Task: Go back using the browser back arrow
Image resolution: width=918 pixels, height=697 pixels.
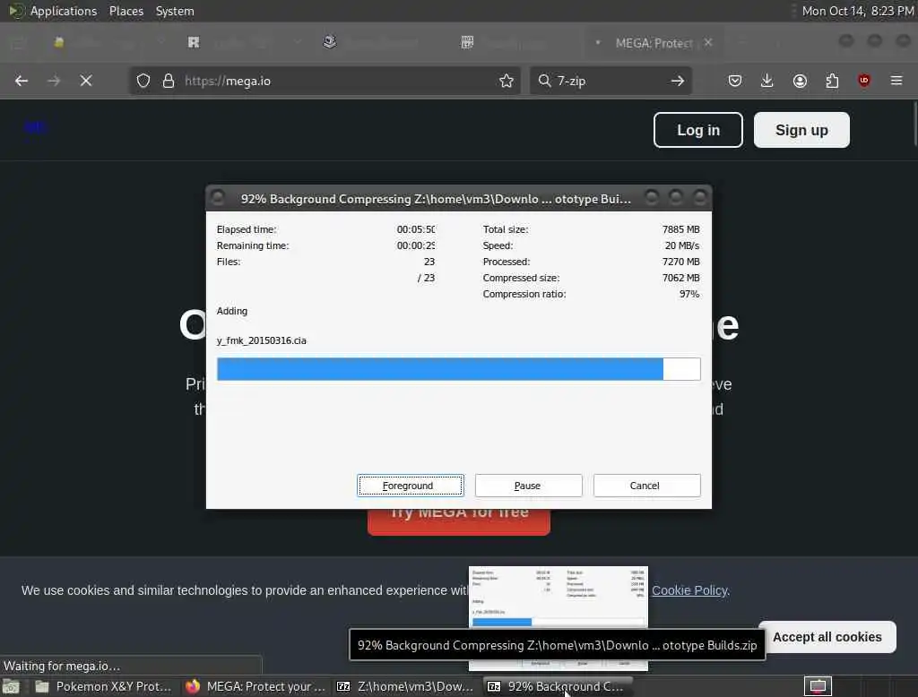Action: pos(22,81)
